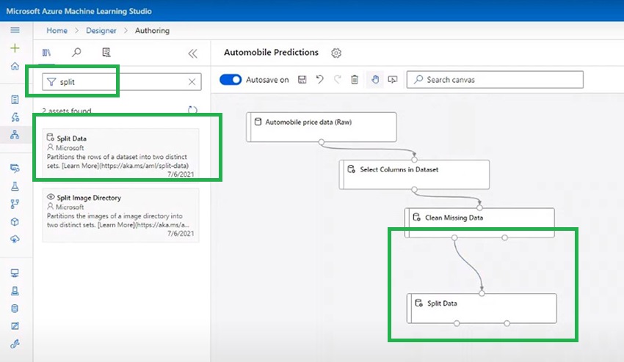The image size is (624, 362).
Task: Open the Compute monitor icon
Action: coord(15,273)
